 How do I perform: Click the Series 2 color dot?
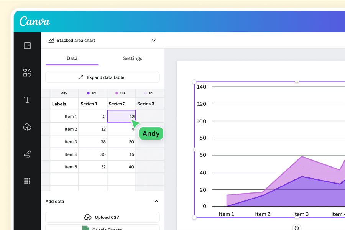pyautogui.click(x=117, y=93)
